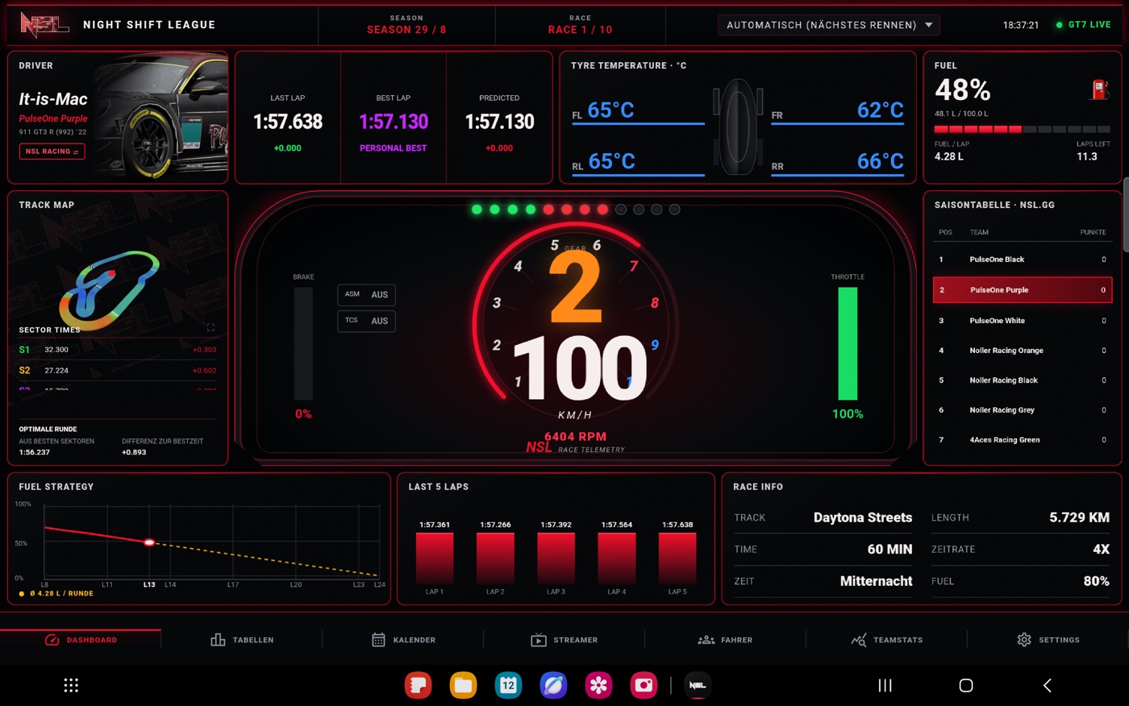Toggle the TCS AUS switch
The height and width of the screenshot is (706, 1129).
(366, 321)
